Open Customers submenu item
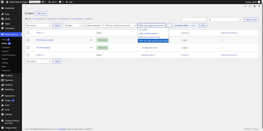Image resolution: width=263 pixels, height=131 pixels. tap(6, 47)
